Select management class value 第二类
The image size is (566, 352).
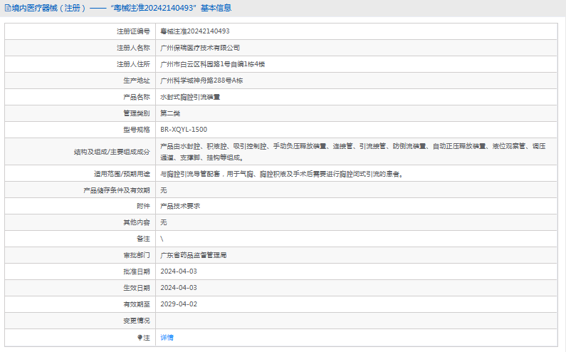[170, 113]
